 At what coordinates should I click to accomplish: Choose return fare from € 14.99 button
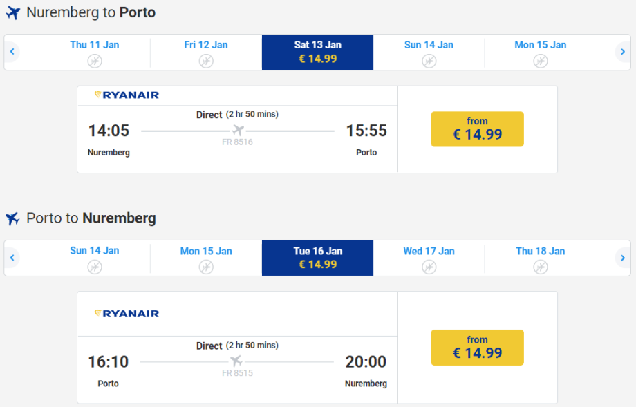(x=477, y=348)
